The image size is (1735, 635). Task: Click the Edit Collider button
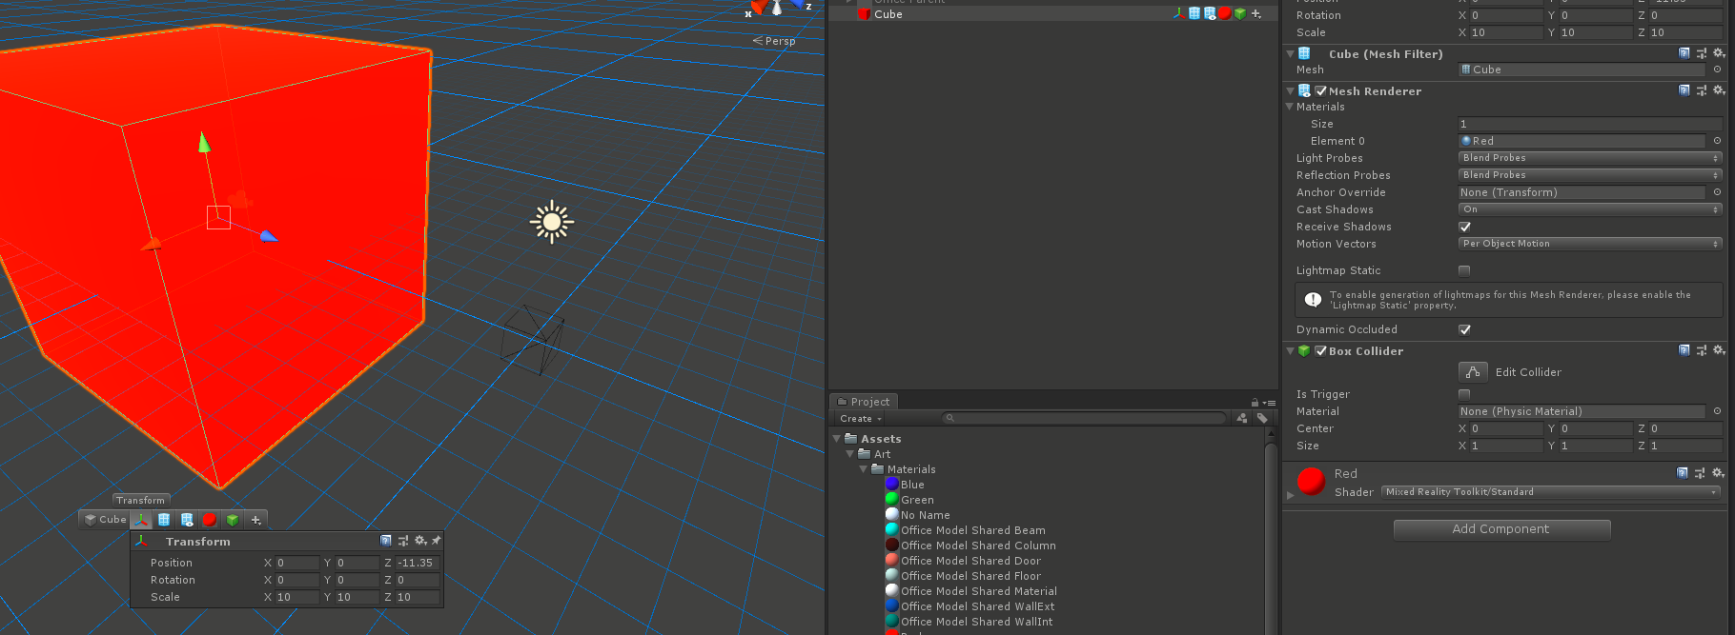tap(1473, 371)
